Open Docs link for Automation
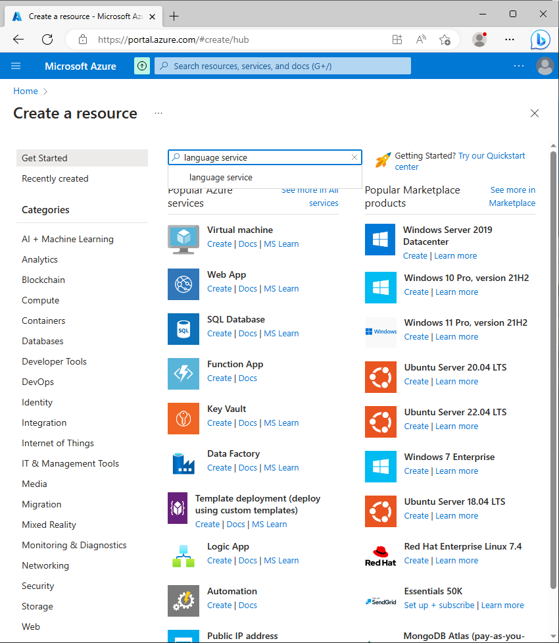 click(247, 605)
